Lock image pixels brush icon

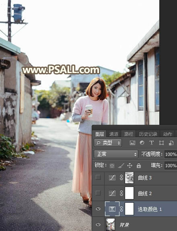(x=121, y=166)
